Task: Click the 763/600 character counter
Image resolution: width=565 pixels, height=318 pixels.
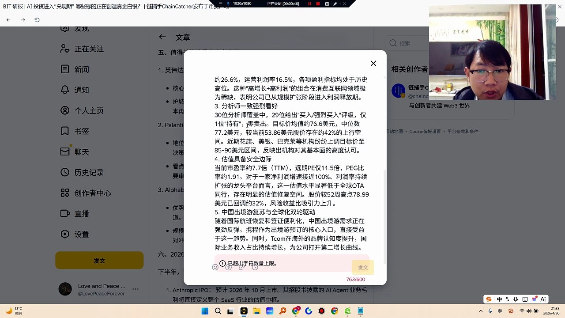Action: click(356, 280)
